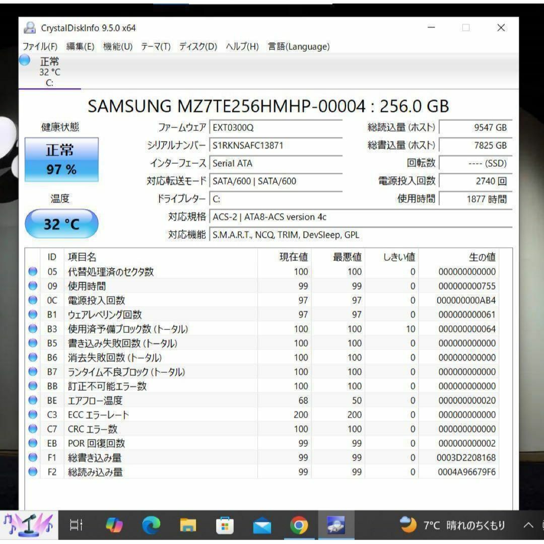
Task: Click status icon of row C3 ECC エラーレート
Action: click(x=33, y=414)
